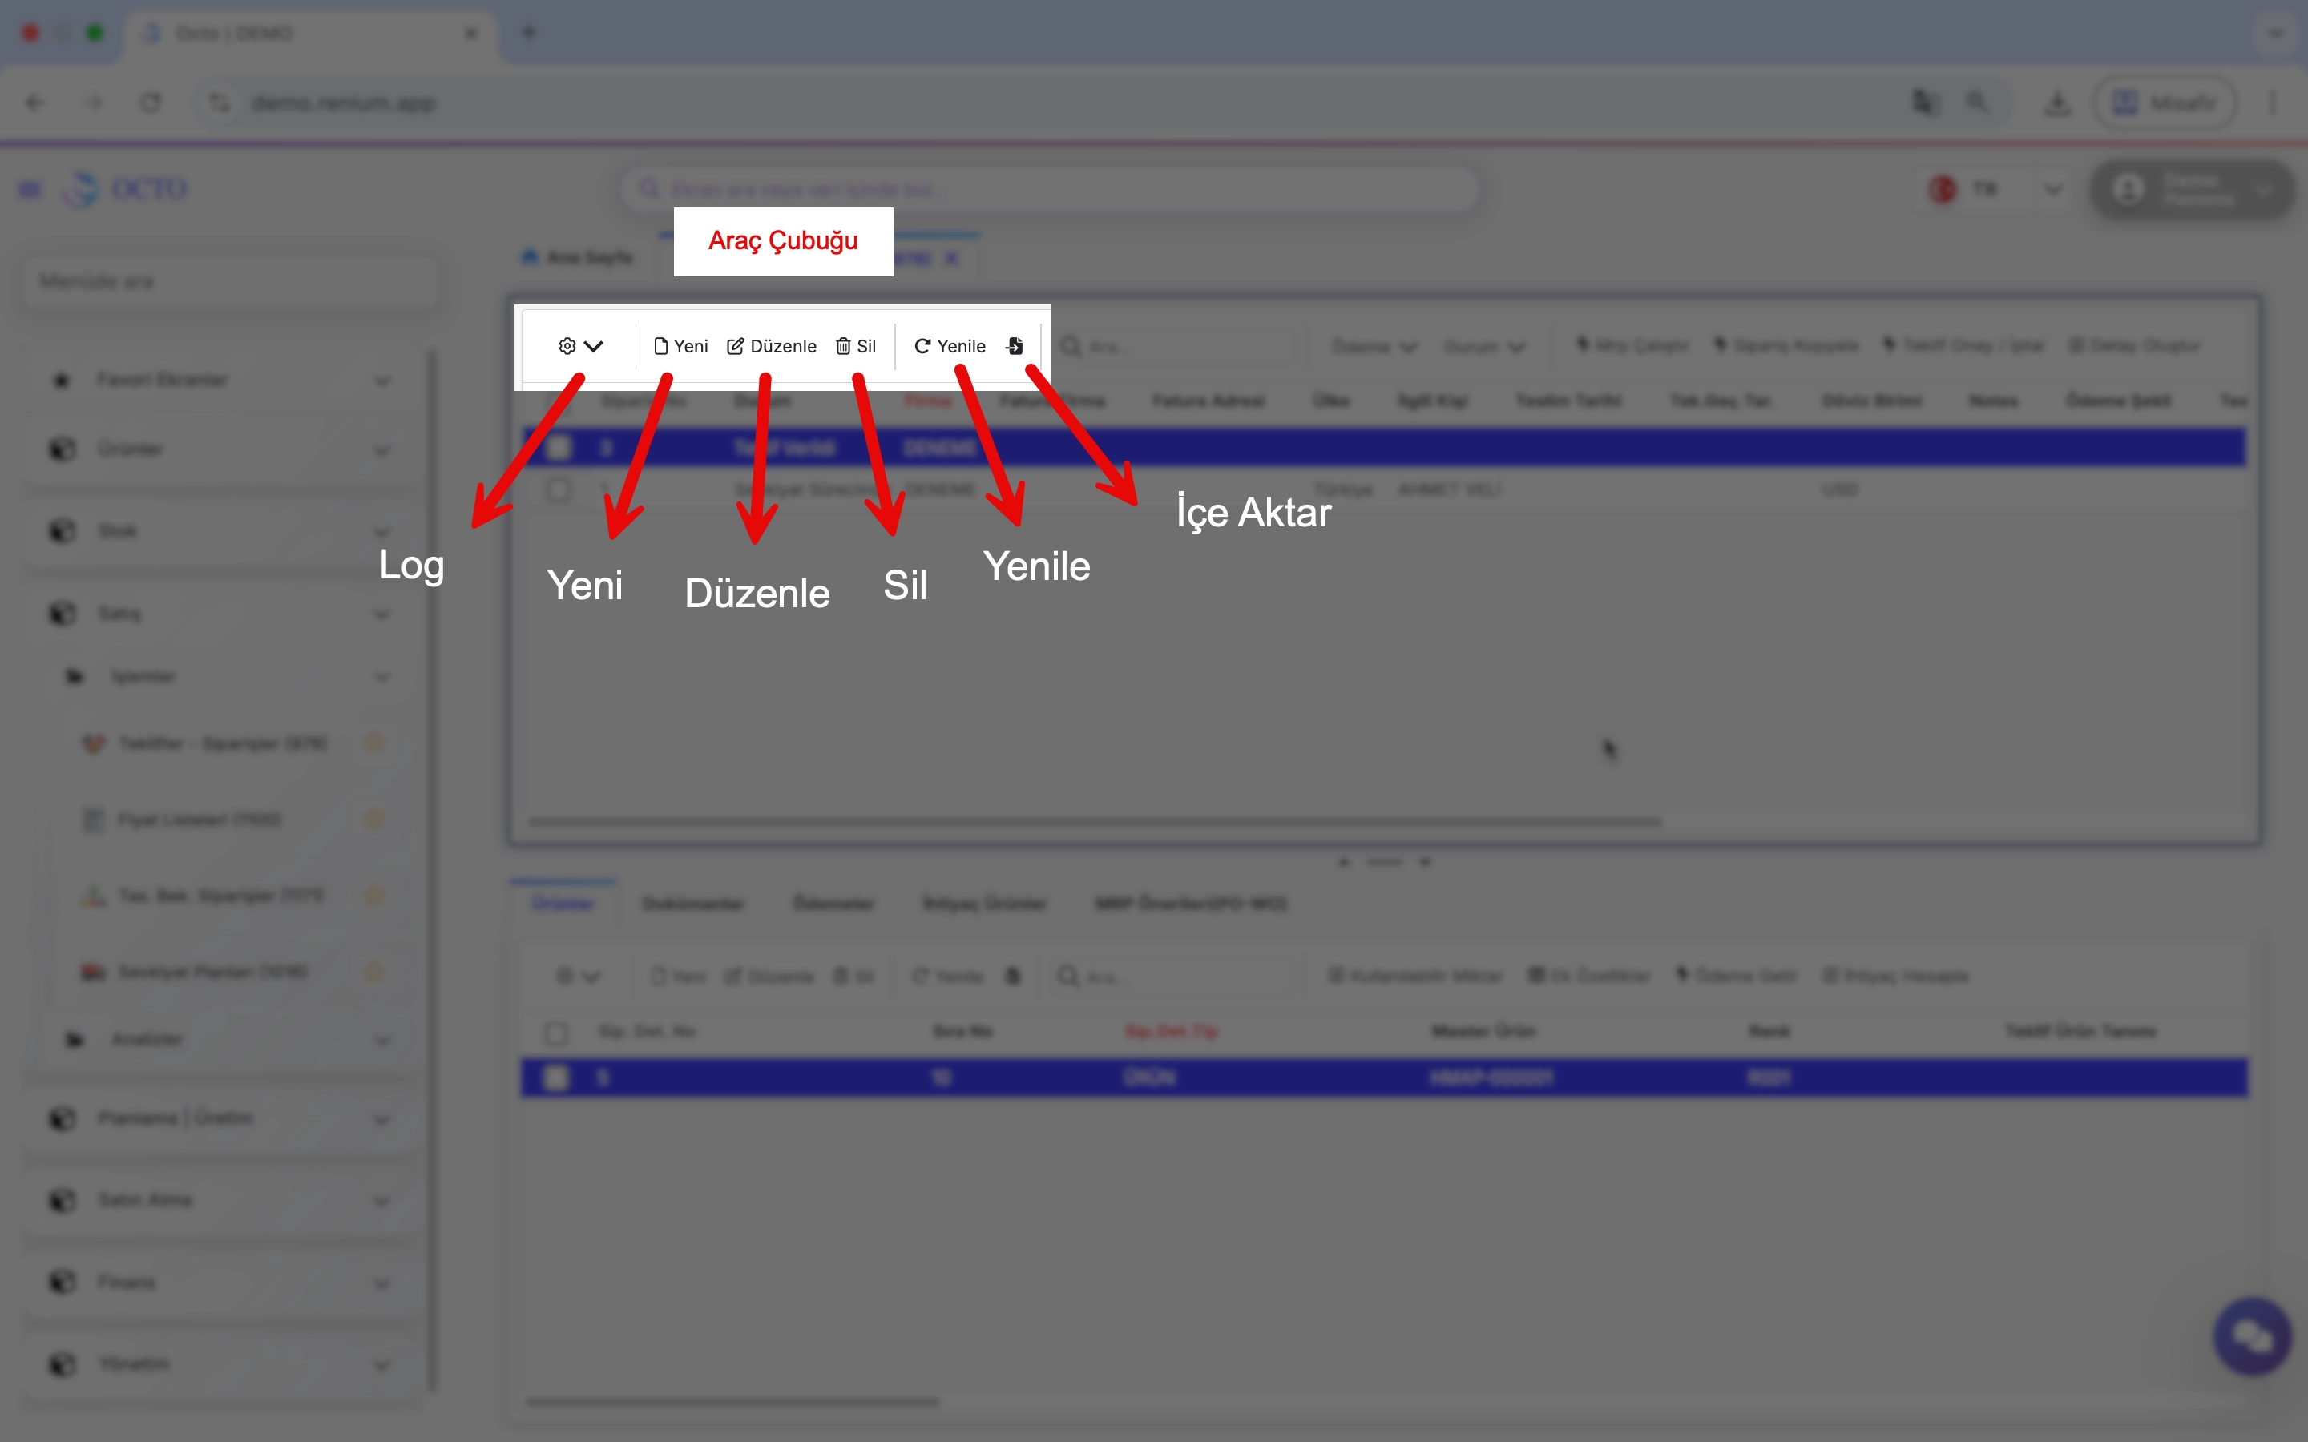
Task: Open the Log settings gear icon
Action: pyautogui.click(x=567, y=346)
